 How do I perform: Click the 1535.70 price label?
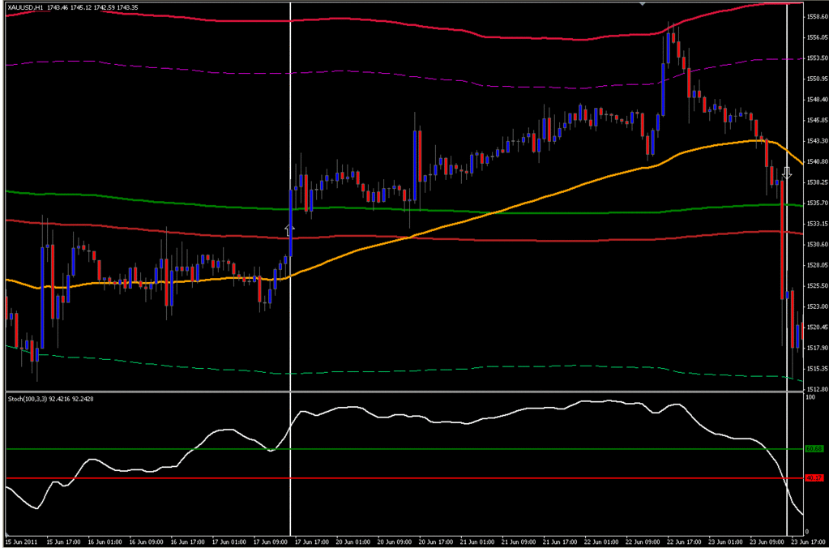[816, 203]
